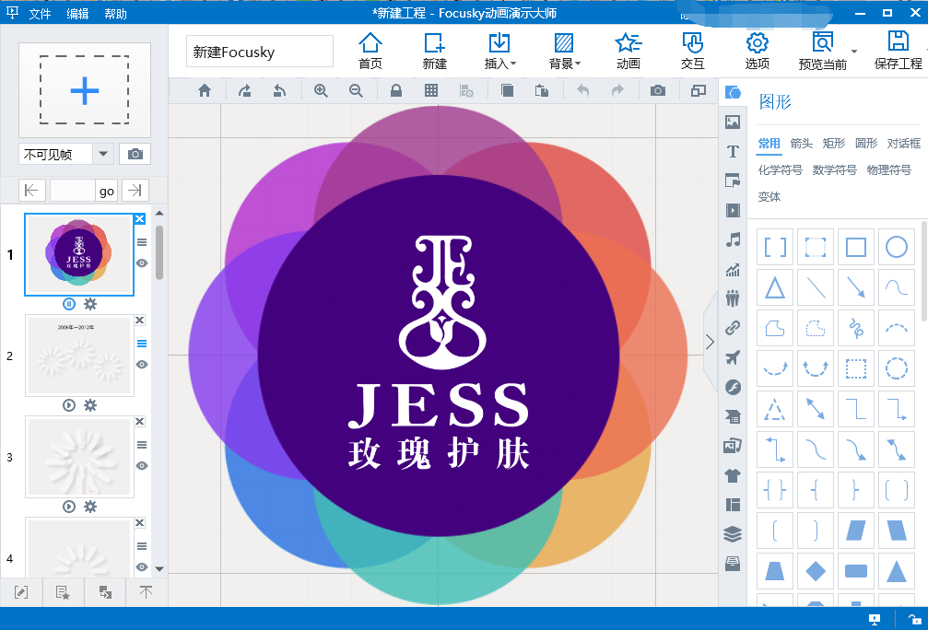Click the go button for frame jump
This screenshot has height=630, width=928.
tap(107, 191)
